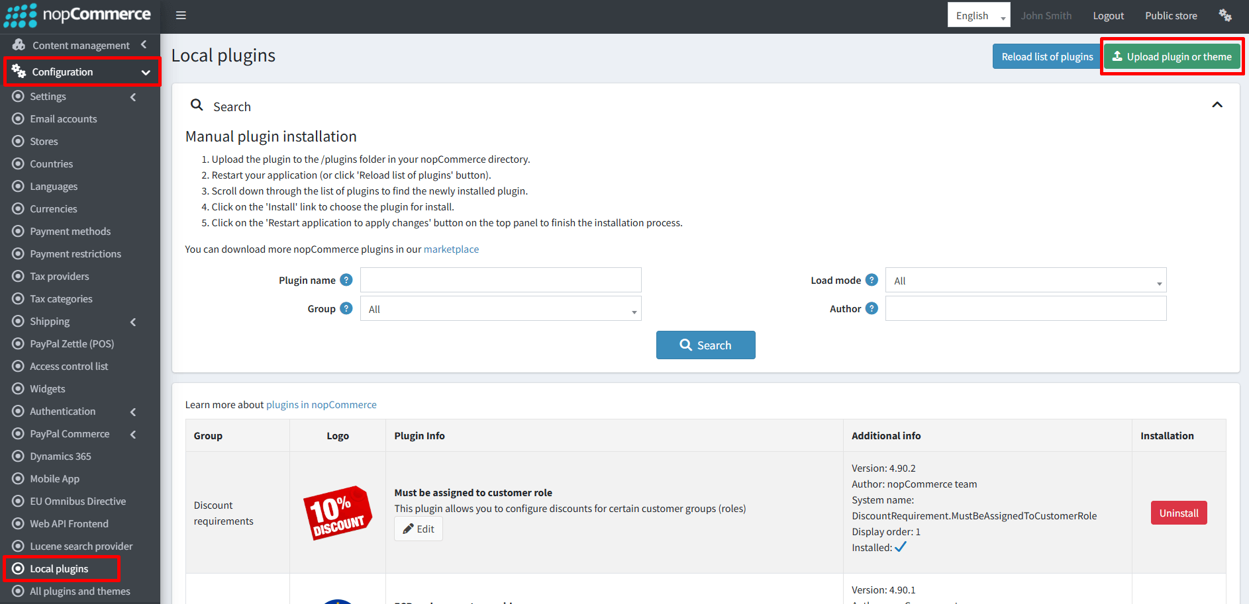The image size is (1249, 604).
Task: Focus the Author input field
Action: click(1026, 308)
